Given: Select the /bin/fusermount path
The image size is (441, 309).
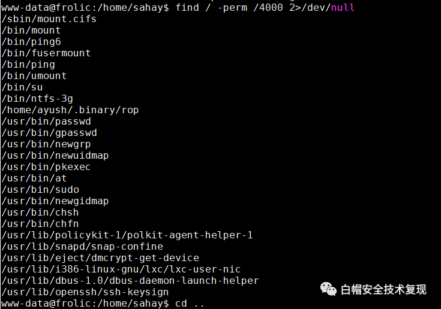Looking at the screenshot, I should pyautogui.click(x=46, y=53).
